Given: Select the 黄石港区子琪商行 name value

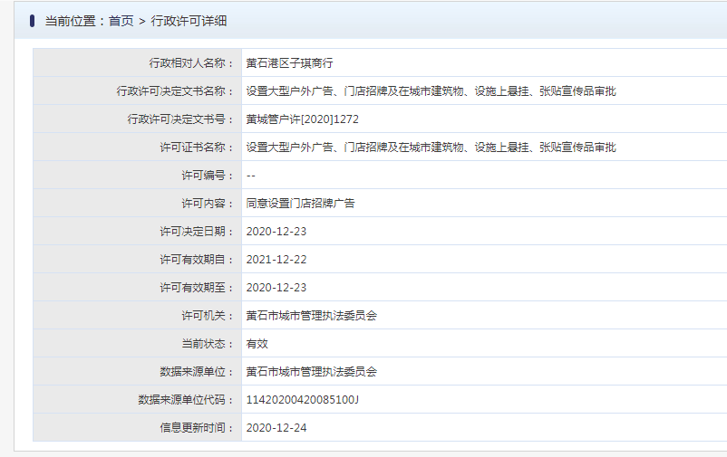Looking at the screenshot, I should pos(289,63).
